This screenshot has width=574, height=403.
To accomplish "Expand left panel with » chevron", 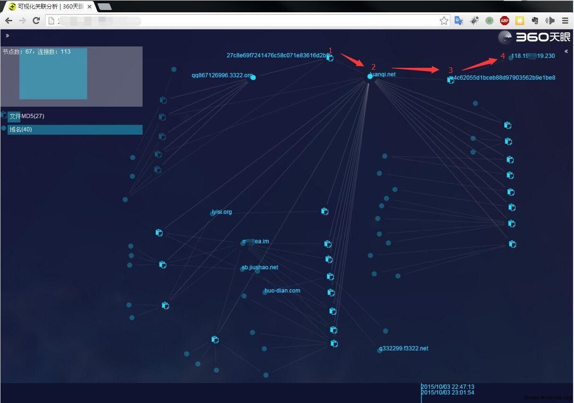I will click(x=7, y=36).
